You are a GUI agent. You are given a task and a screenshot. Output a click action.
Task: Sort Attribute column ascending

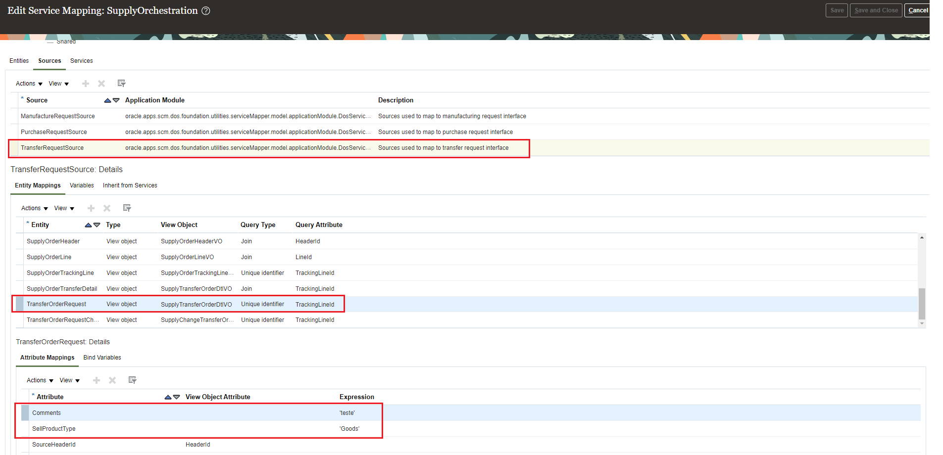168,397
